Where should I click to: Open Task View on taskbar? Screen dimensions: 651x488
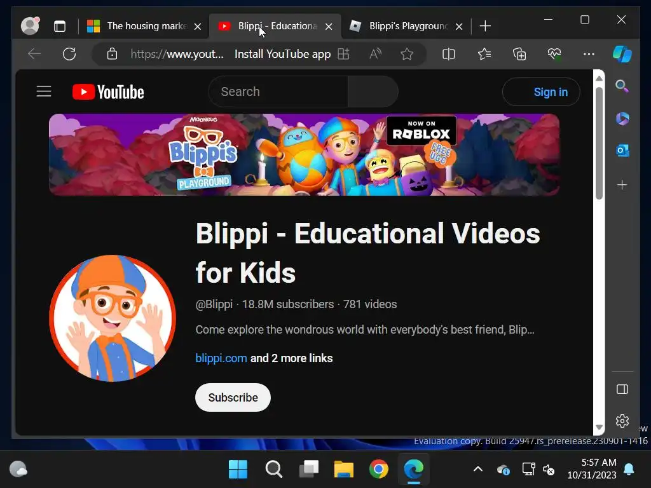coord(309,470)
